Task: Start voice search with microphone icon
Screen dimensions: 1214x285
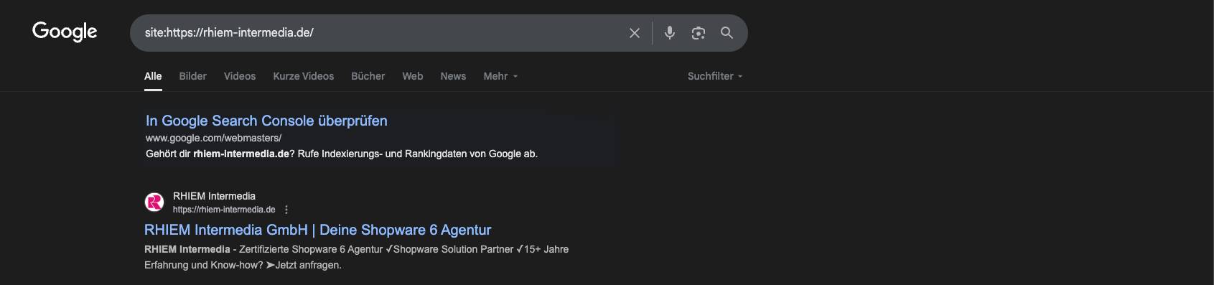Action: [x=669, y=33]
